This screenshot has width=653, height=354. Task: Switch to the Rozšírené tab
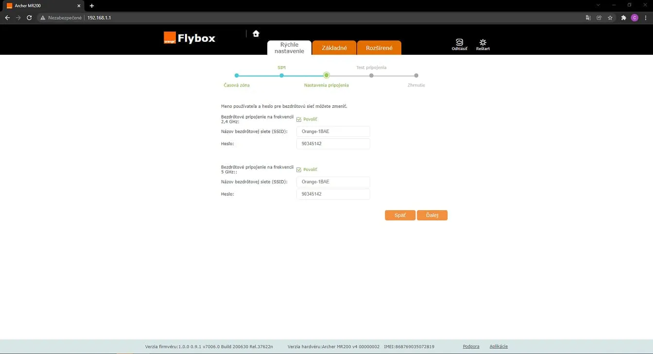[379, 48]
